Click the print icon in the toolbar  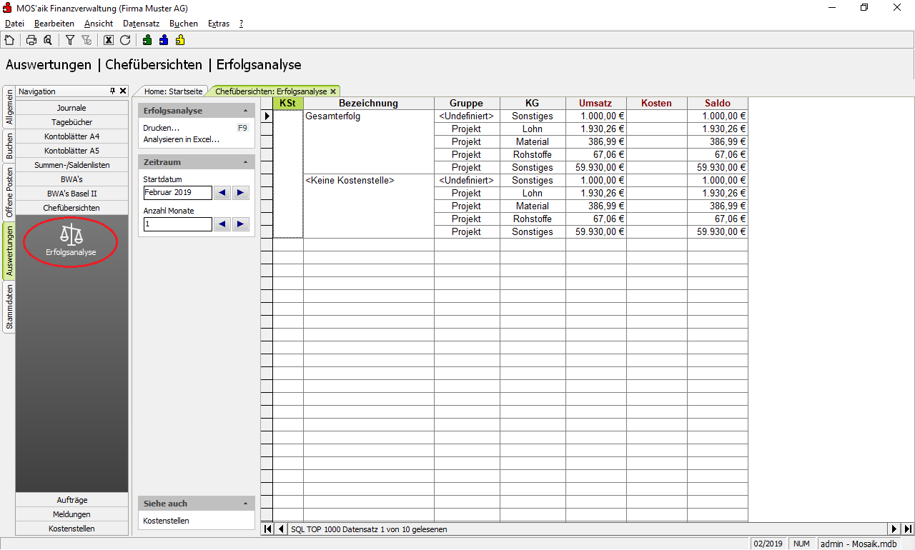coord(31,40)
